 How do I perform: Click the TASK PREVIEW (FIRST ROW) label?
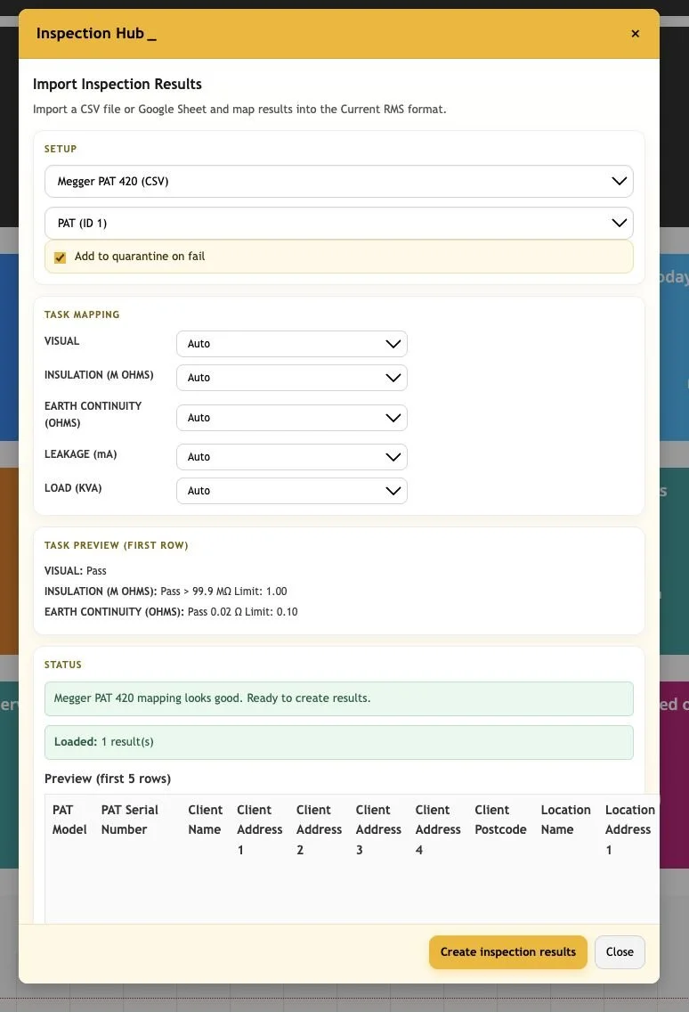pyautogui.click(x=116, y=545)
